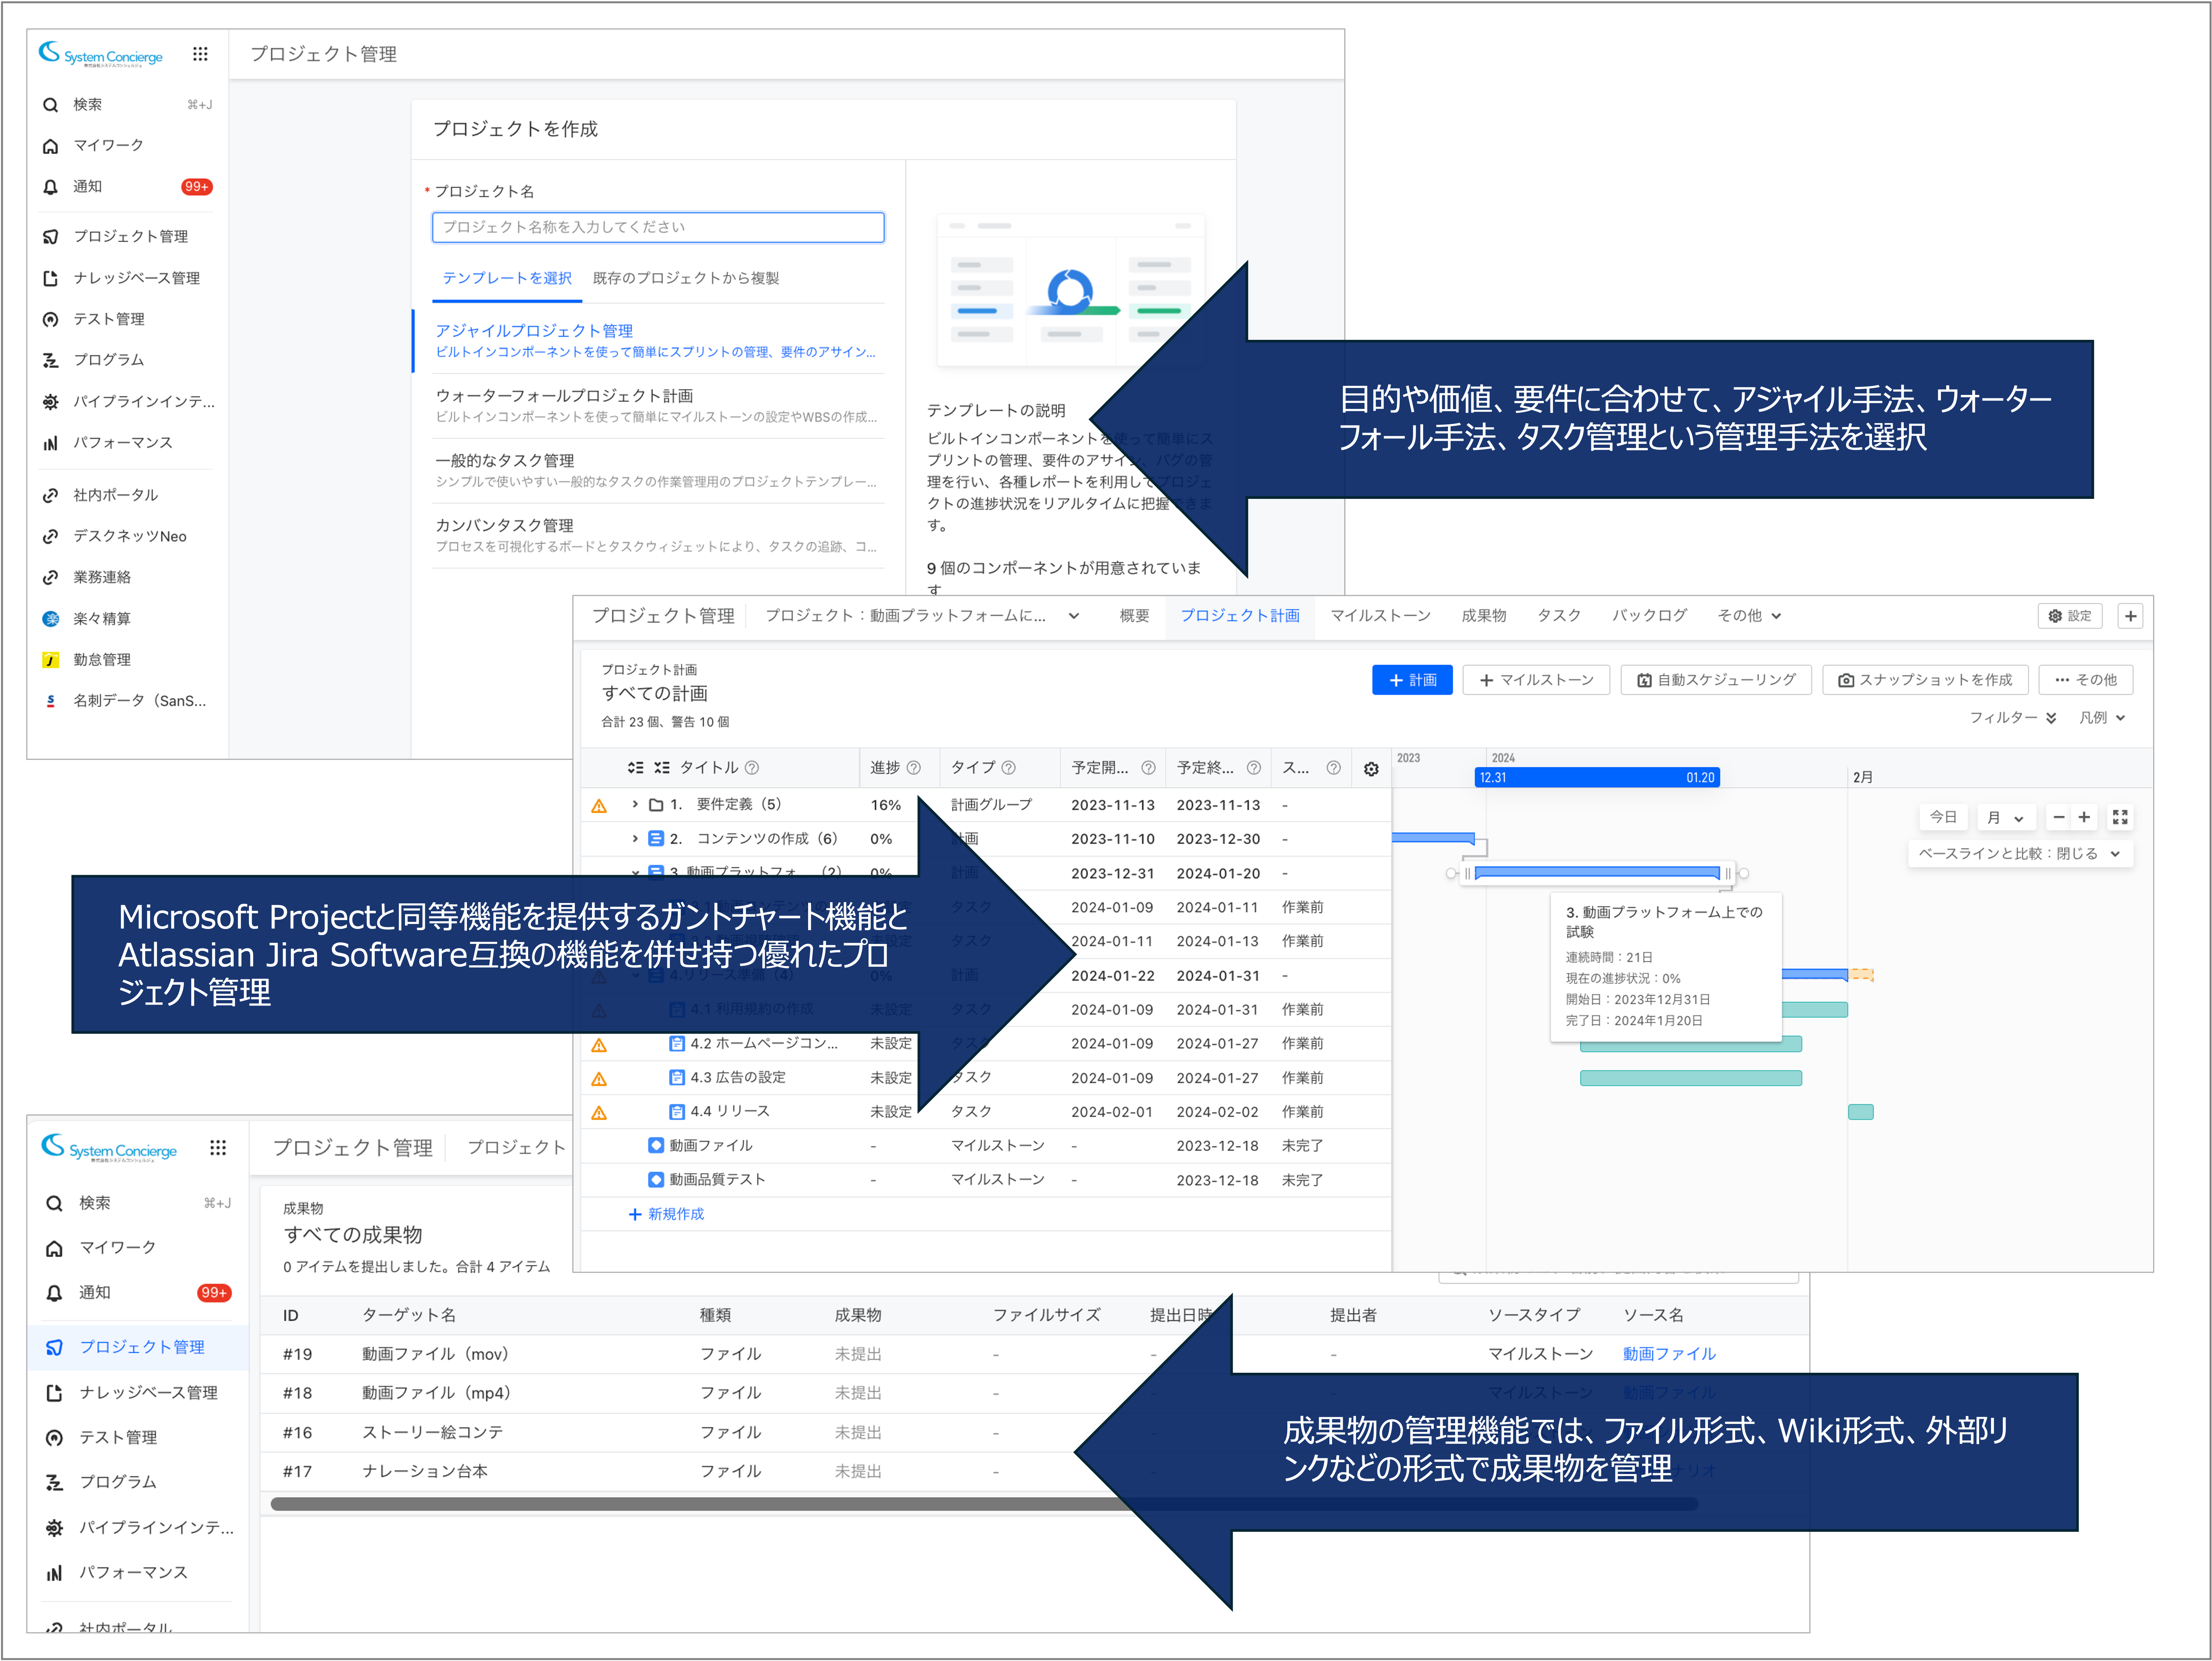Click collapse-all rows icon beside タイトル header
The image size is (2212, 1661).
[x=662, y=768]
